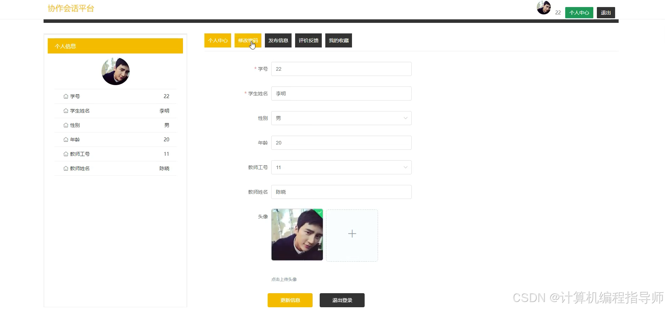Switch to the 个人中心 tab
Viewport: 665px width, 309px height.
(218, 40)
